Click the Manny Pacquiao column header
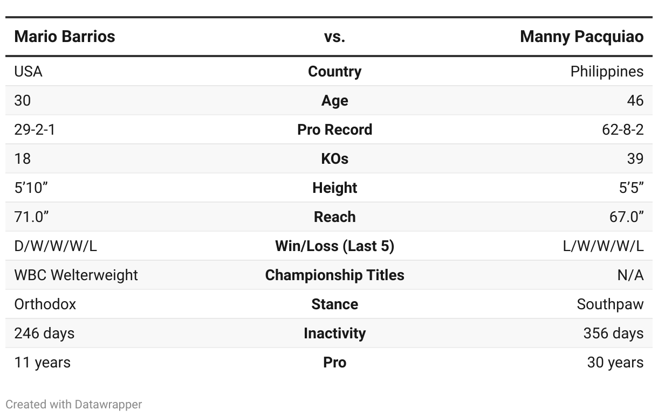The width and height of the screenshot is (658, 417). 581,37
